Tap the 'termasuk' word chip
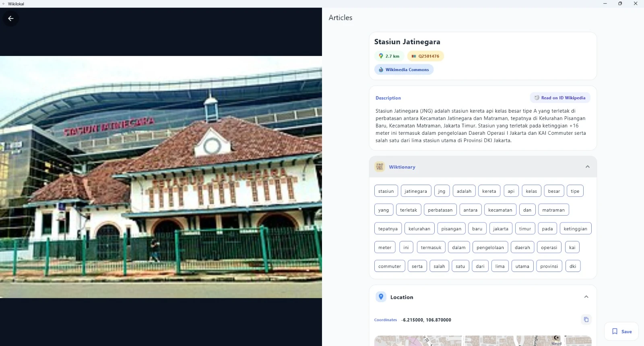Image resolution: width=644 pixels, height=346 pixels. (431, 247)
